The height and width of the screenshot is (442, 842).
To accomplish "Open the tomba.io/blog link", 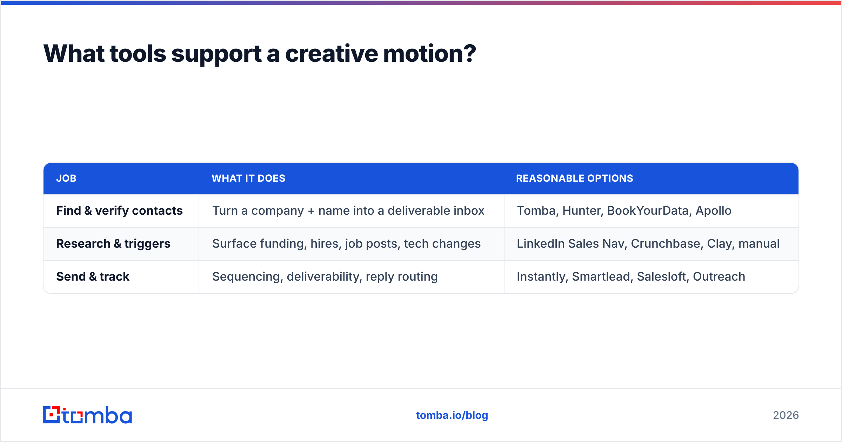I will pyautogui.click(x=452, y=415).
